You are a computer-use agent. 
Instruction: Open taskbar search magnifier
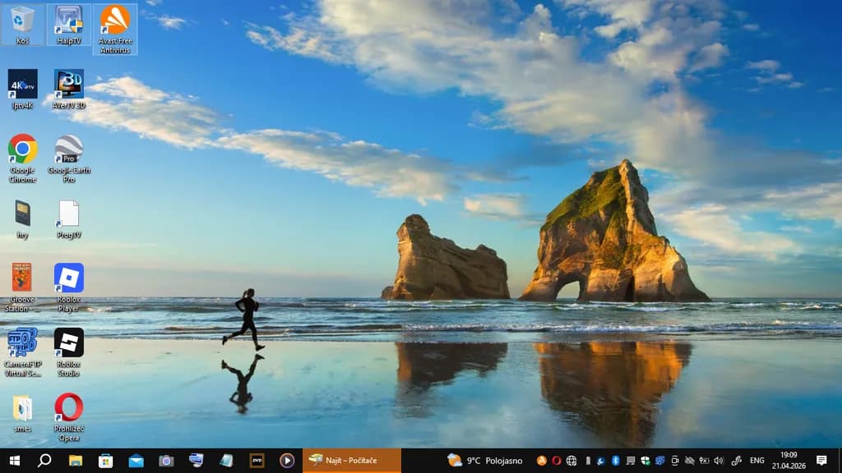tap(44, 461)
